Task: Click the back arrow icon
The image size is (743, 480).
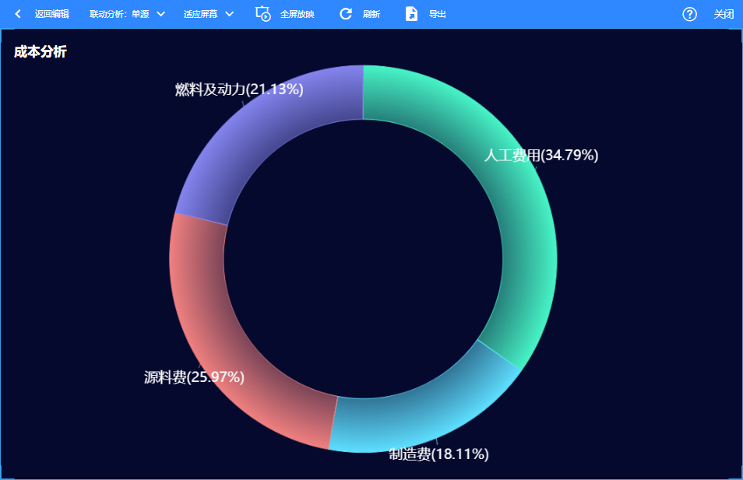Action: click(x=18, y=14)
